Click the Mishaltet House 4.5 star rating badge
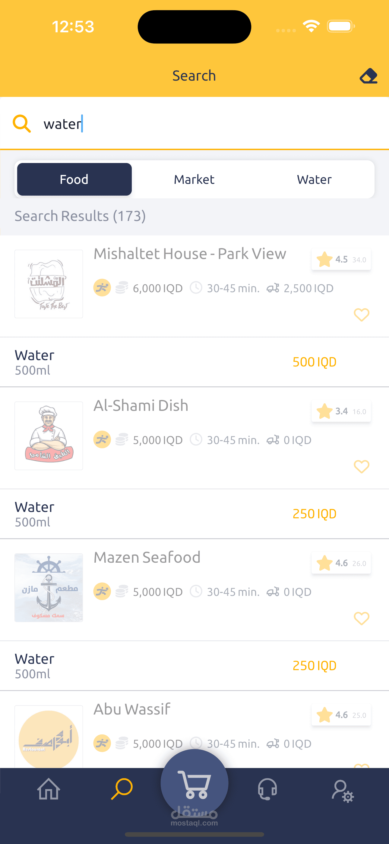The height and width of the screenshot is (844, 389). point(341,260)
